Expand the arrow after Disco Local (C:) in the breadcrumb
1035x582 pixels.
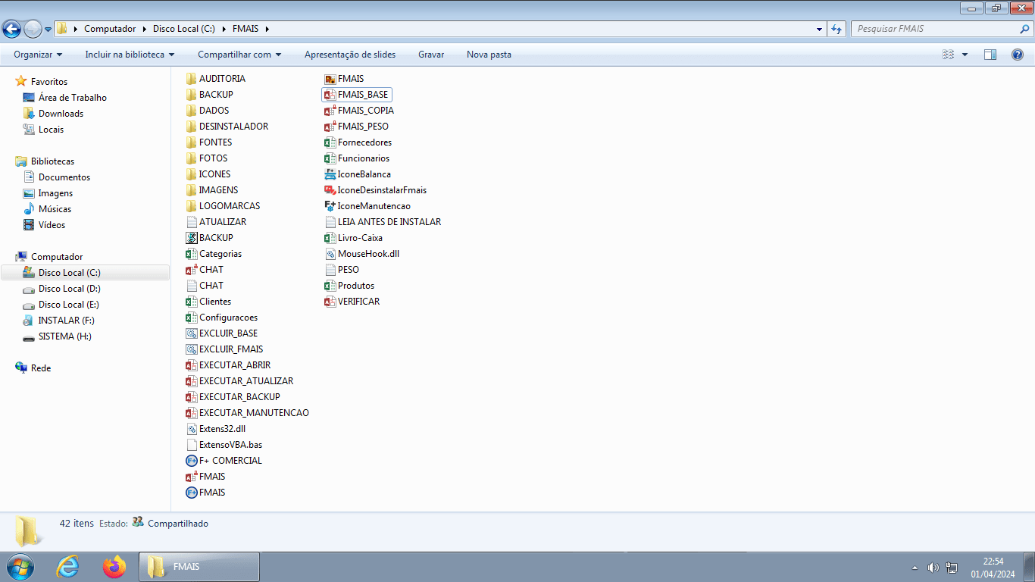point(224,29)
